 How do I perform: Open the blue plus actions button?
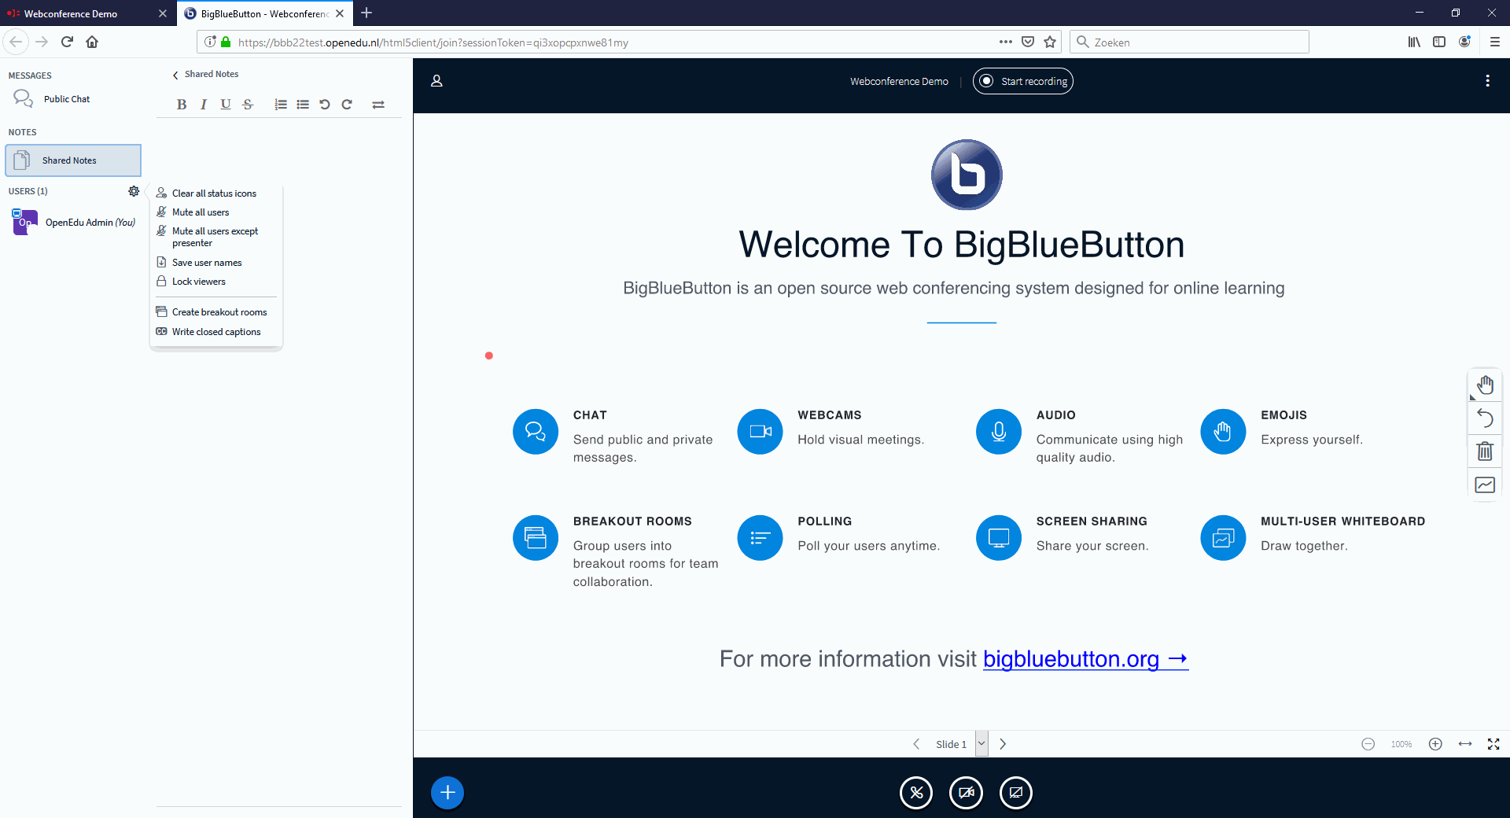[x=447, y=793]
